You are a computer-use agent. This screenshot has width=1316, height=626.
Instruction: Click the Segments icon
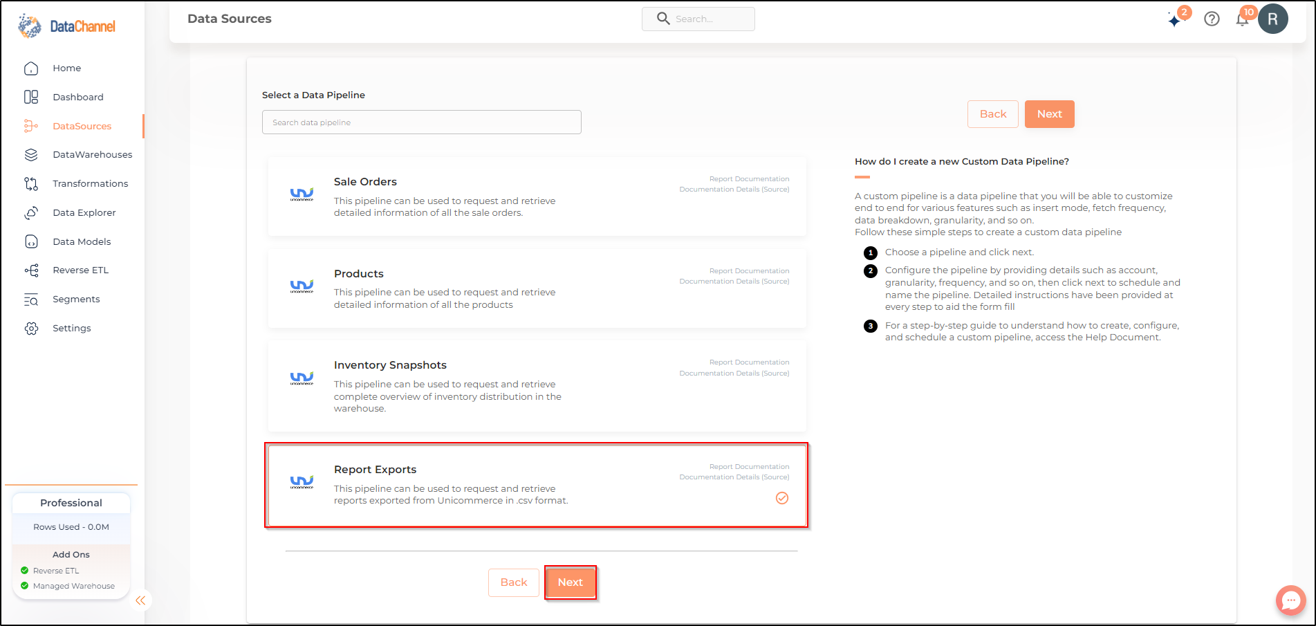click(x=31, y=300)
